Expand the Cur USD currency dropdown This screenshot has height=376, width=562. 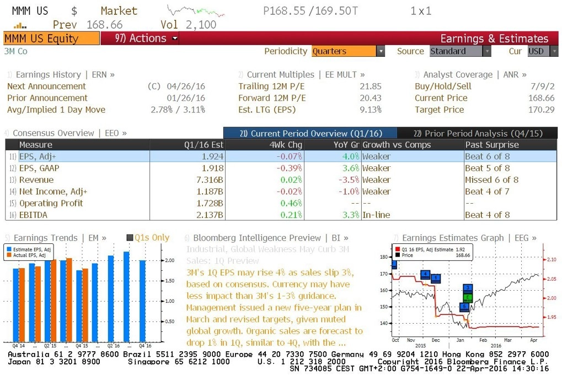[x=554, y=51]
